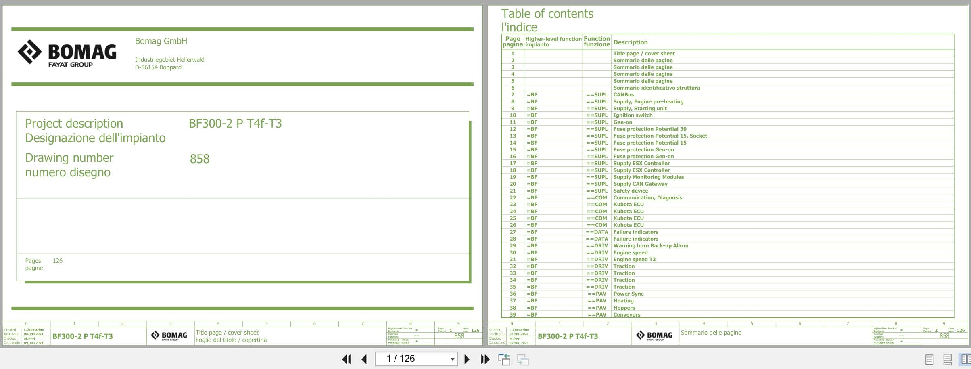Image resolution: width=971 pixels, height=369 pixels.
Task: Click 'Foglio del titolo / copertina' footer text
Action: point(231,340)
